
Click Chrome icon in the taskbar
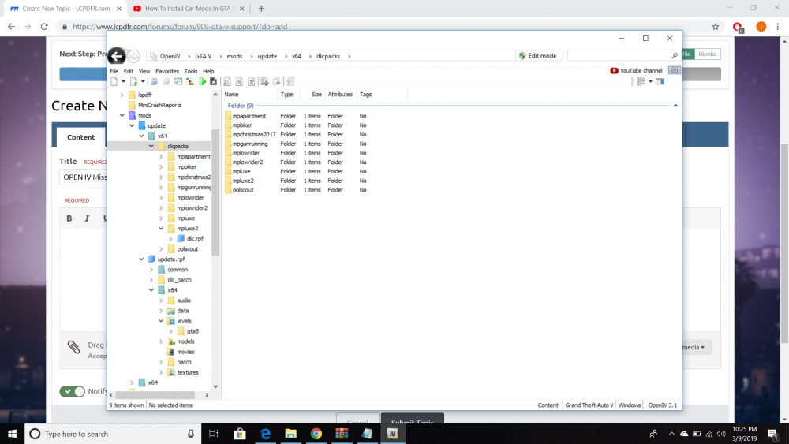click(316, 434)
